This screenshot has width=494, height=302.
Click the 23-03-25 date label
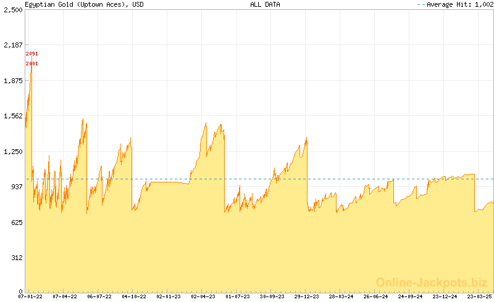[x=480, y=296]
